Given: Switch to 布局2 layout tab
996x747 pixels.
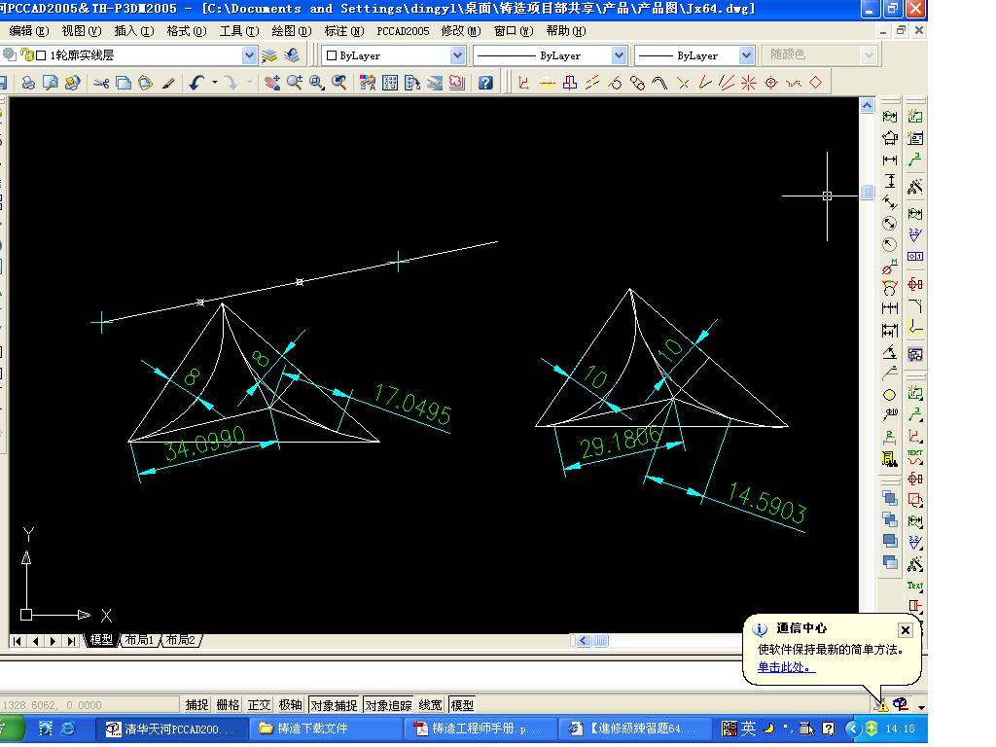Looking at the screenshot, I should (181, 640).
